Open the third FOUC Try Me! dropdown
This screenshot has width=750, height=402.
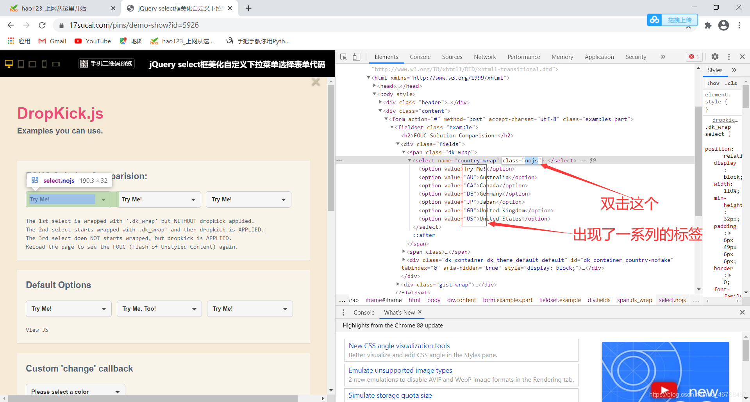(249, 199)
